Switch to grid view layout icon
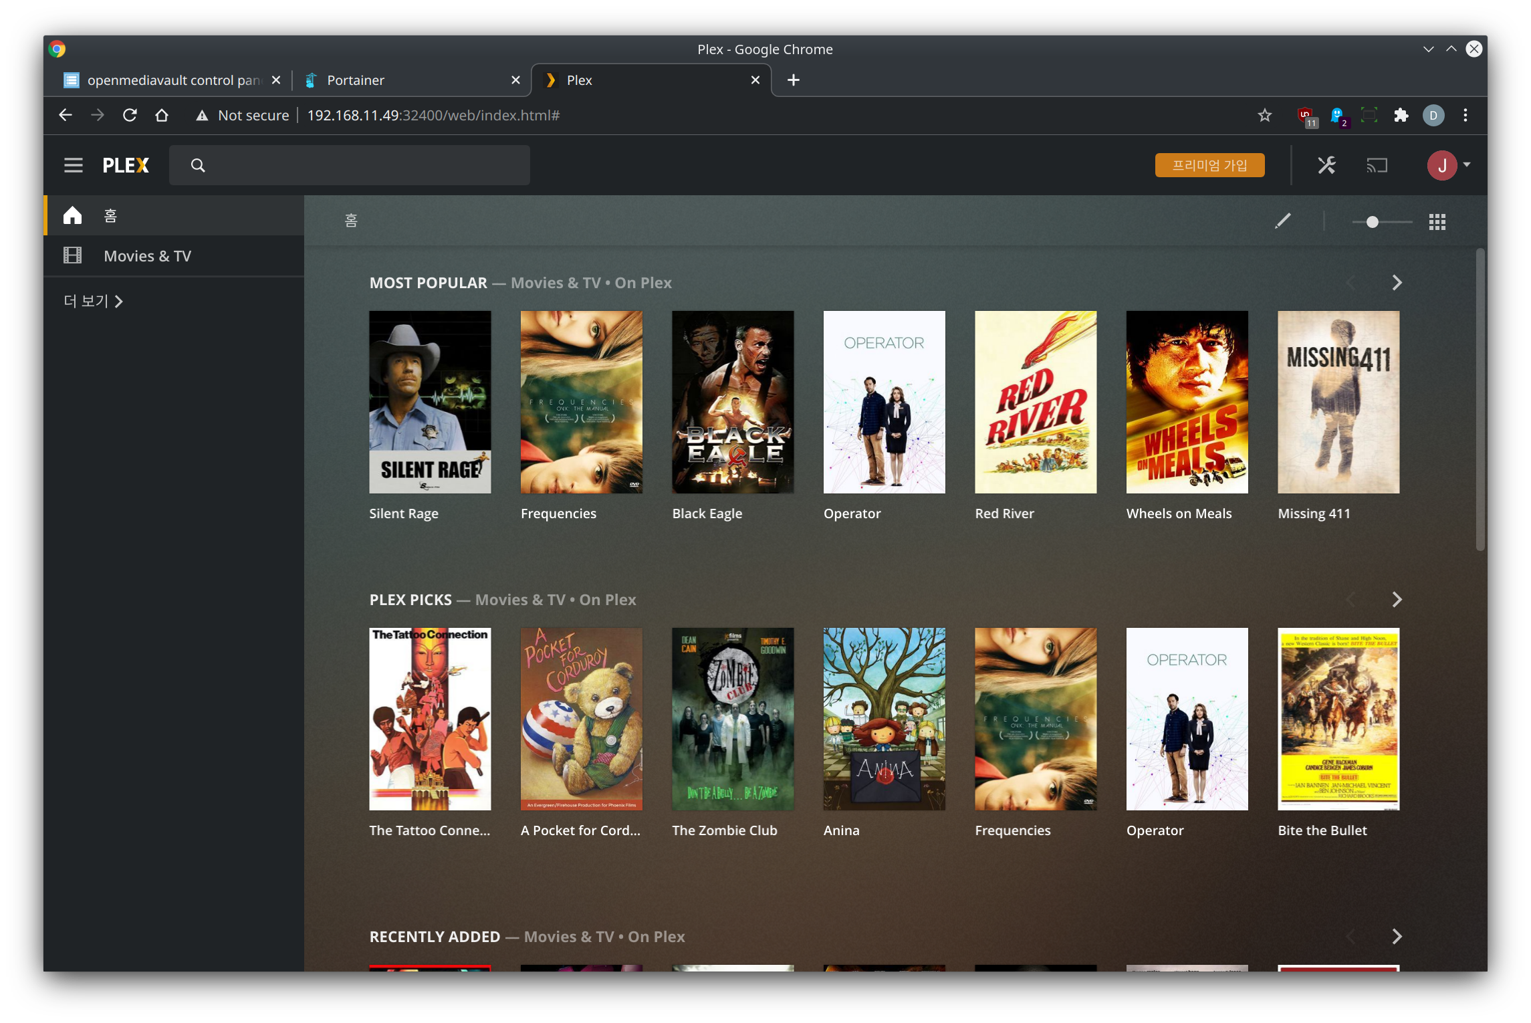Viewport: 1531px width, 1023px height. [1437, 222]
